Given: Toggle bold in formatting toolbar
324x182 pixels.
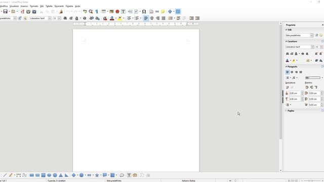Looking at the screenshot, I should pyautogui.click(x=65, y=18).
